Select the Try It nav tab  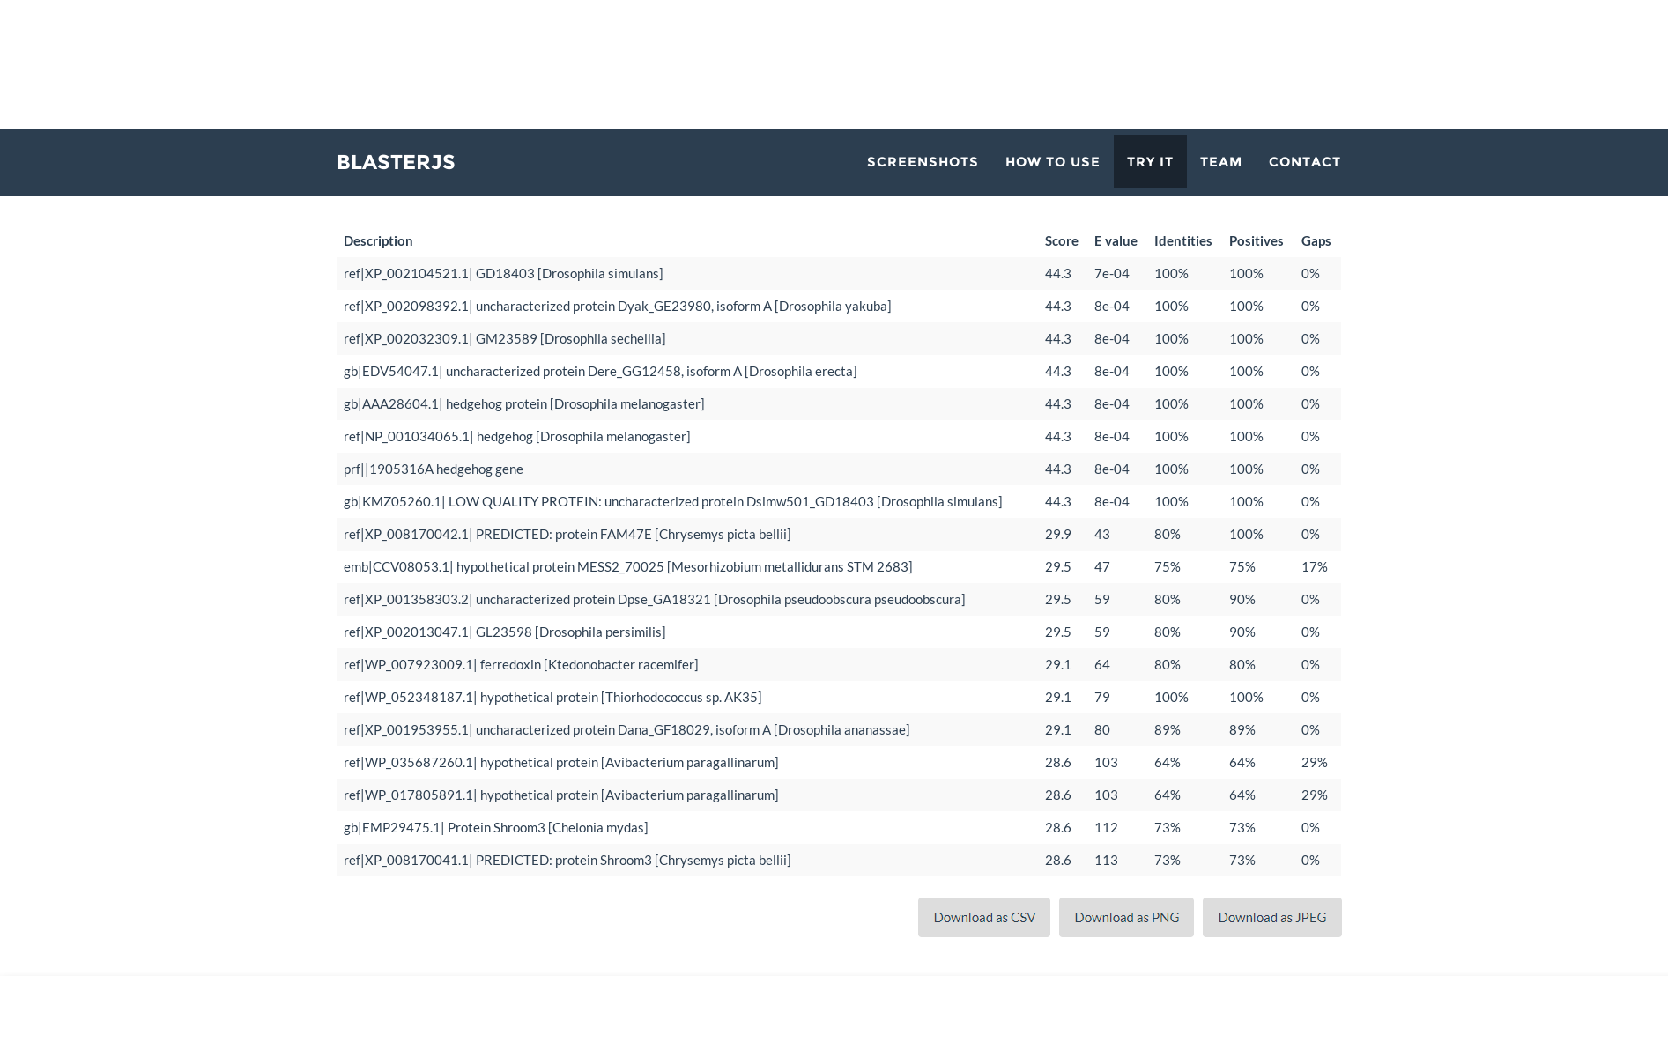[1149, 162]
